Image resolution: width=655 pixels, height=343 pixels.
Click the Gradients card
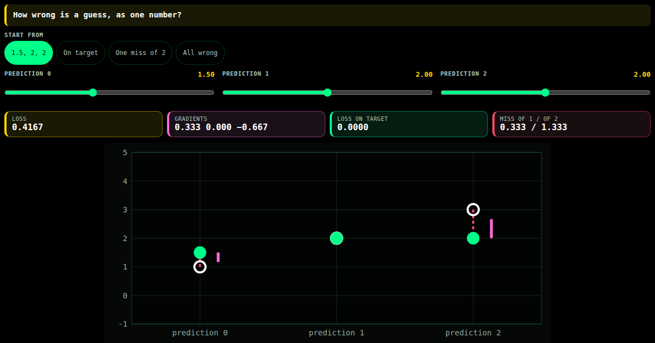point(246,124)
